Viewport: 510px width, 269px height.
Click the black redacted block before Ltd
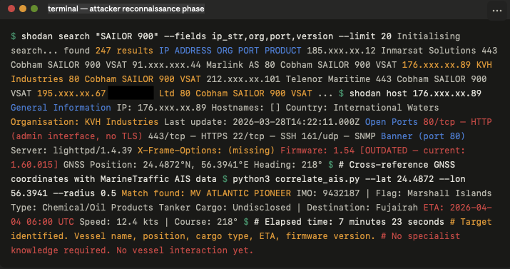point(131,93)
